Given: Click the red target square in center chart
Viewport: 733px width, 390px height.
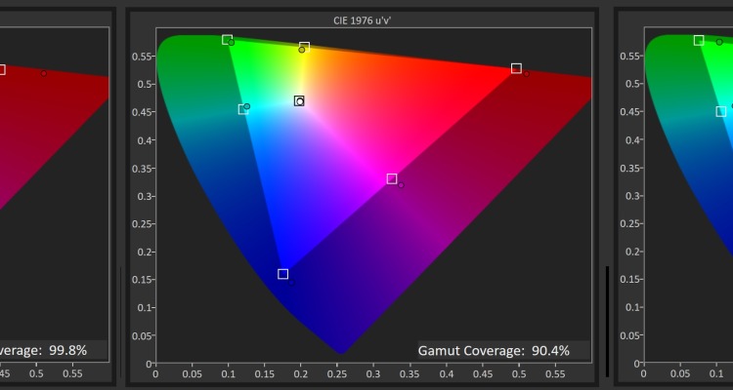Looking at the screenshot, I should 516,68.
